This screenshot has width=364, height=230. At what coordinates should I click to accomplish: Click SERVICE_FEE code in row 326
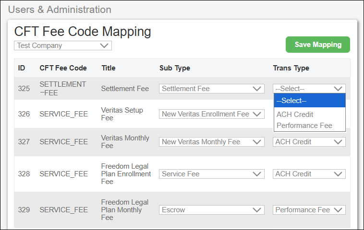click(x=63, y=114)
